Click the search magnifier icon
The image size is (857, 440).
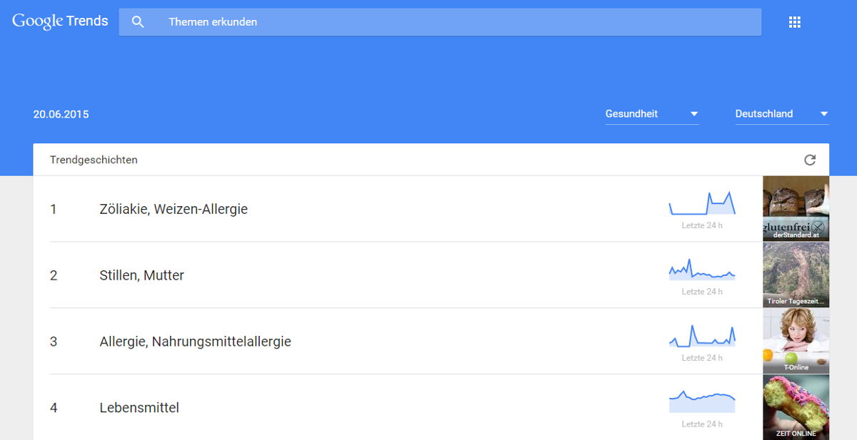click(138, 21)
